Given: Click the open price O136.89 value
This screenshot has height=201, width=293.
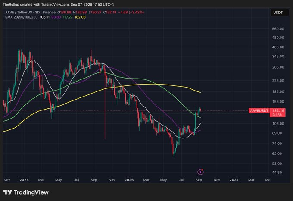Looking at the screenshot, I should tap(64, 13).
